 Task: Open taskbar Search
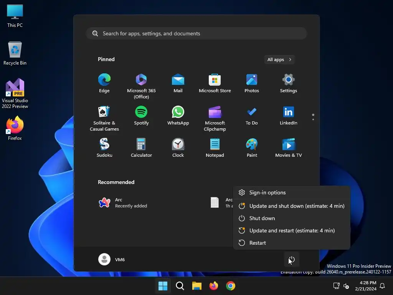pyautogui.click(x=180, y=286)
